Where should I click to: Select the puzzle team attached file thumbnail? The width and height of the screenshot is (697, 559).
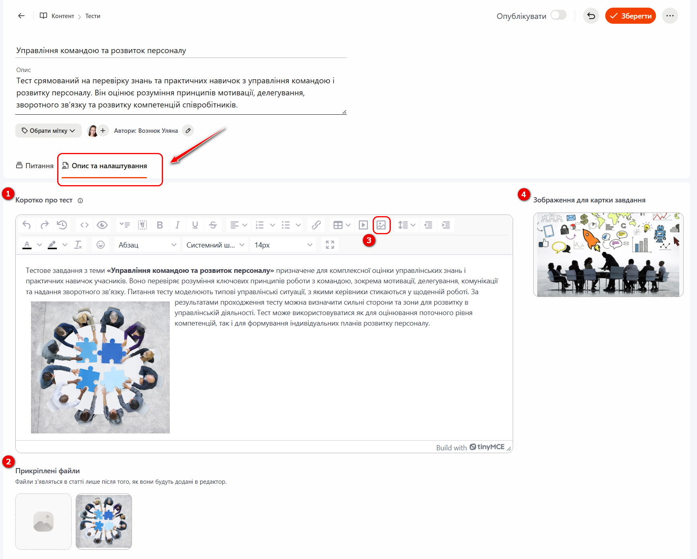tap(104, 521)
